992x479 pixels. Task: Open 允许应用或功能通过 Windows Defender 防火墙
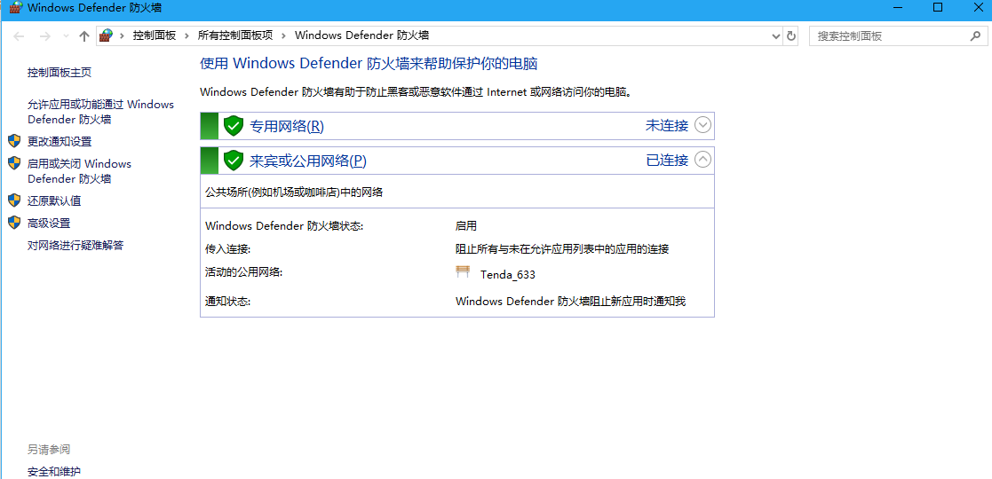pyautogui.click(x=100, y=112)
